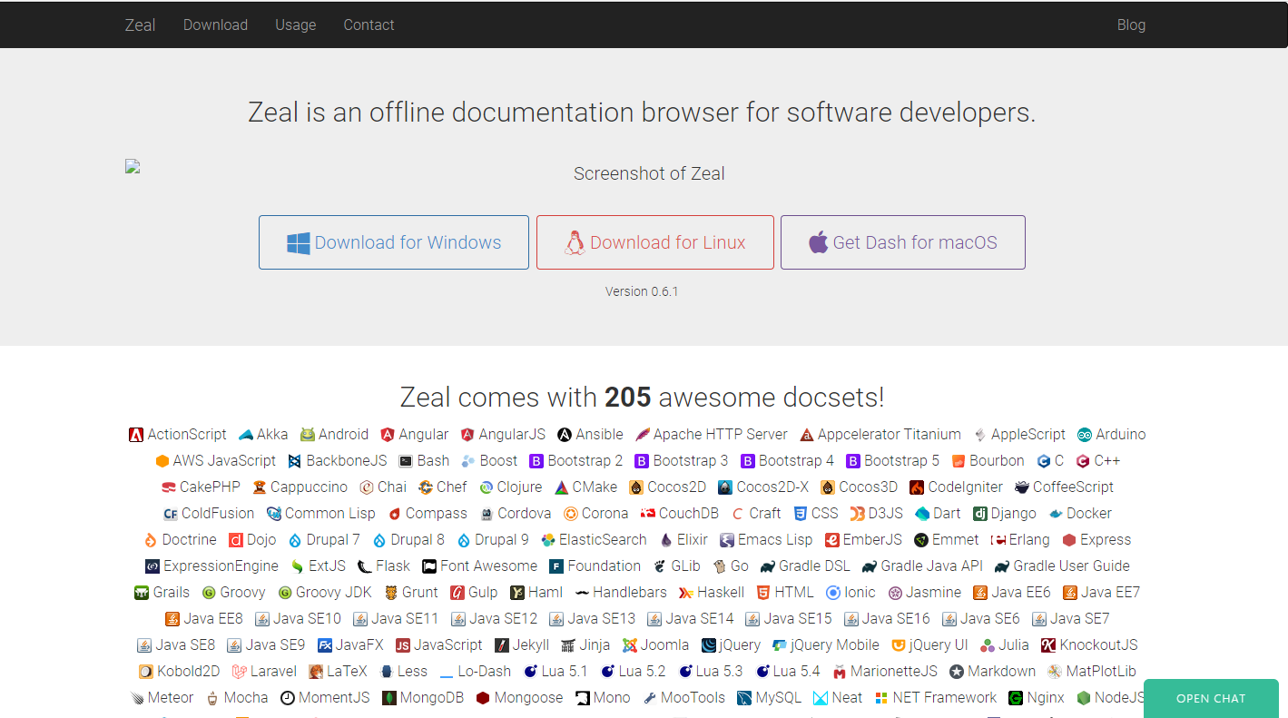Viewport: 1288px width, 718px height.
Task: Click the Download for Linux button
Action: coord(655,242)
